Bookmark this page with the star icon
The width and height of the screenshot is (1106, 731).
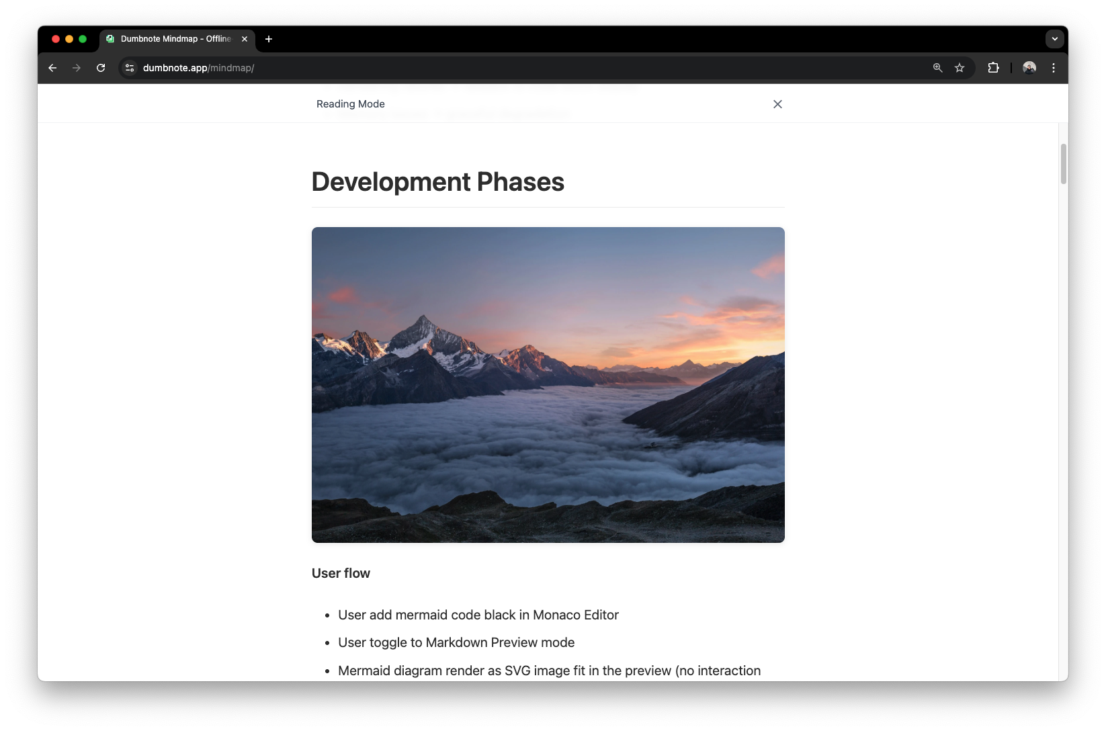[960, 68]
